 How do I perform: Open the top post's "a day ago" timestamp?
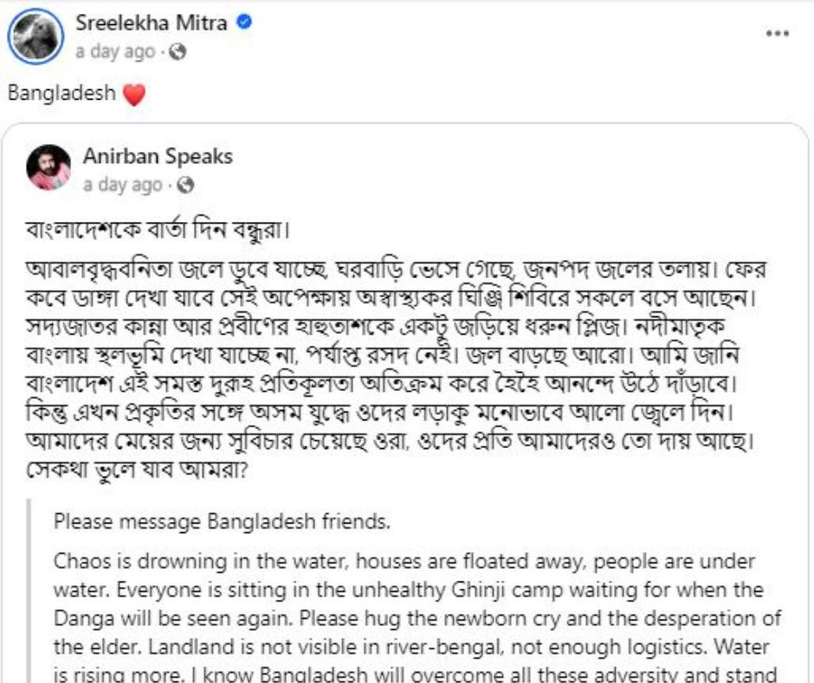click(114, 52)
